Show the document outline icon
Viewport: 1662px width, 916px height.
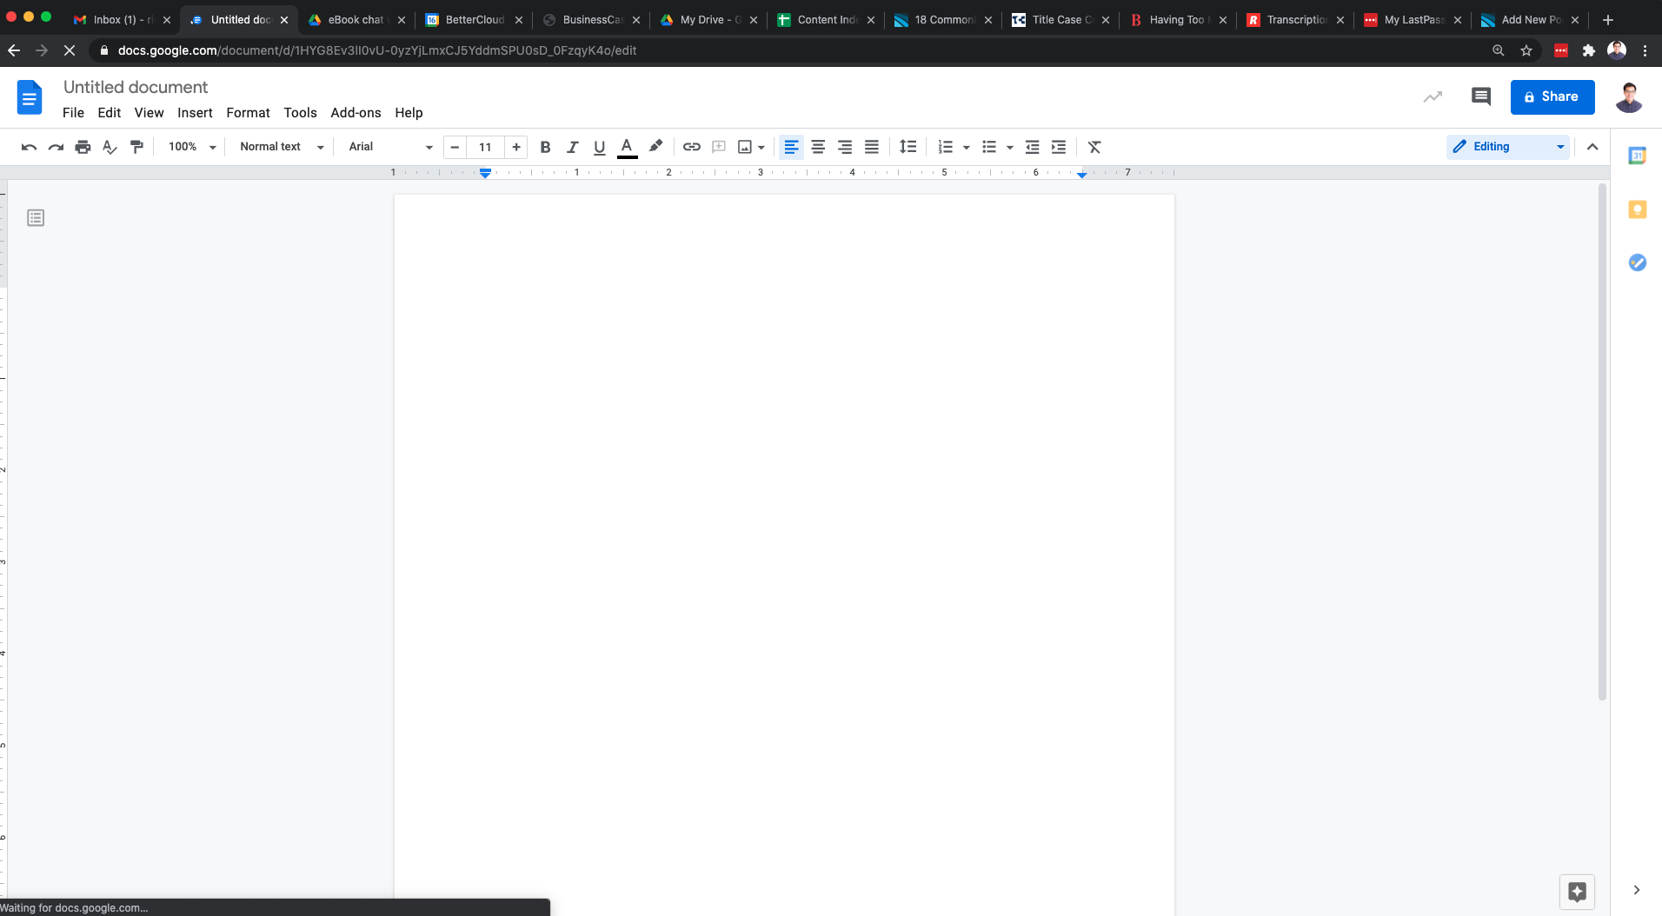[36, 218]
